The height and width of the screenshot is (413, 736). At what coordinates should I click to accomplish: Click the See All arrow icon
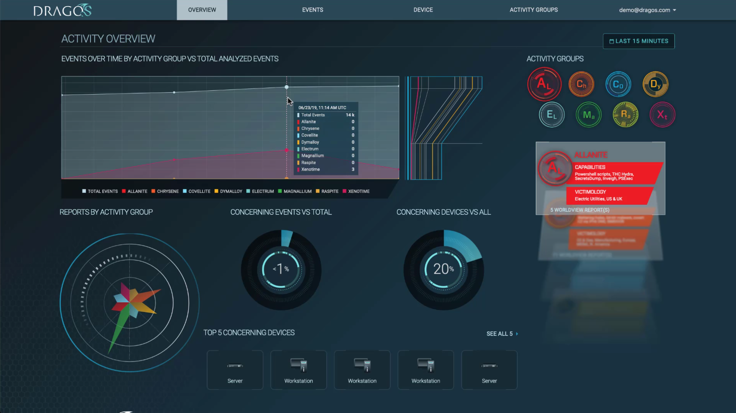pyautogui.click(x=517, y=334)
